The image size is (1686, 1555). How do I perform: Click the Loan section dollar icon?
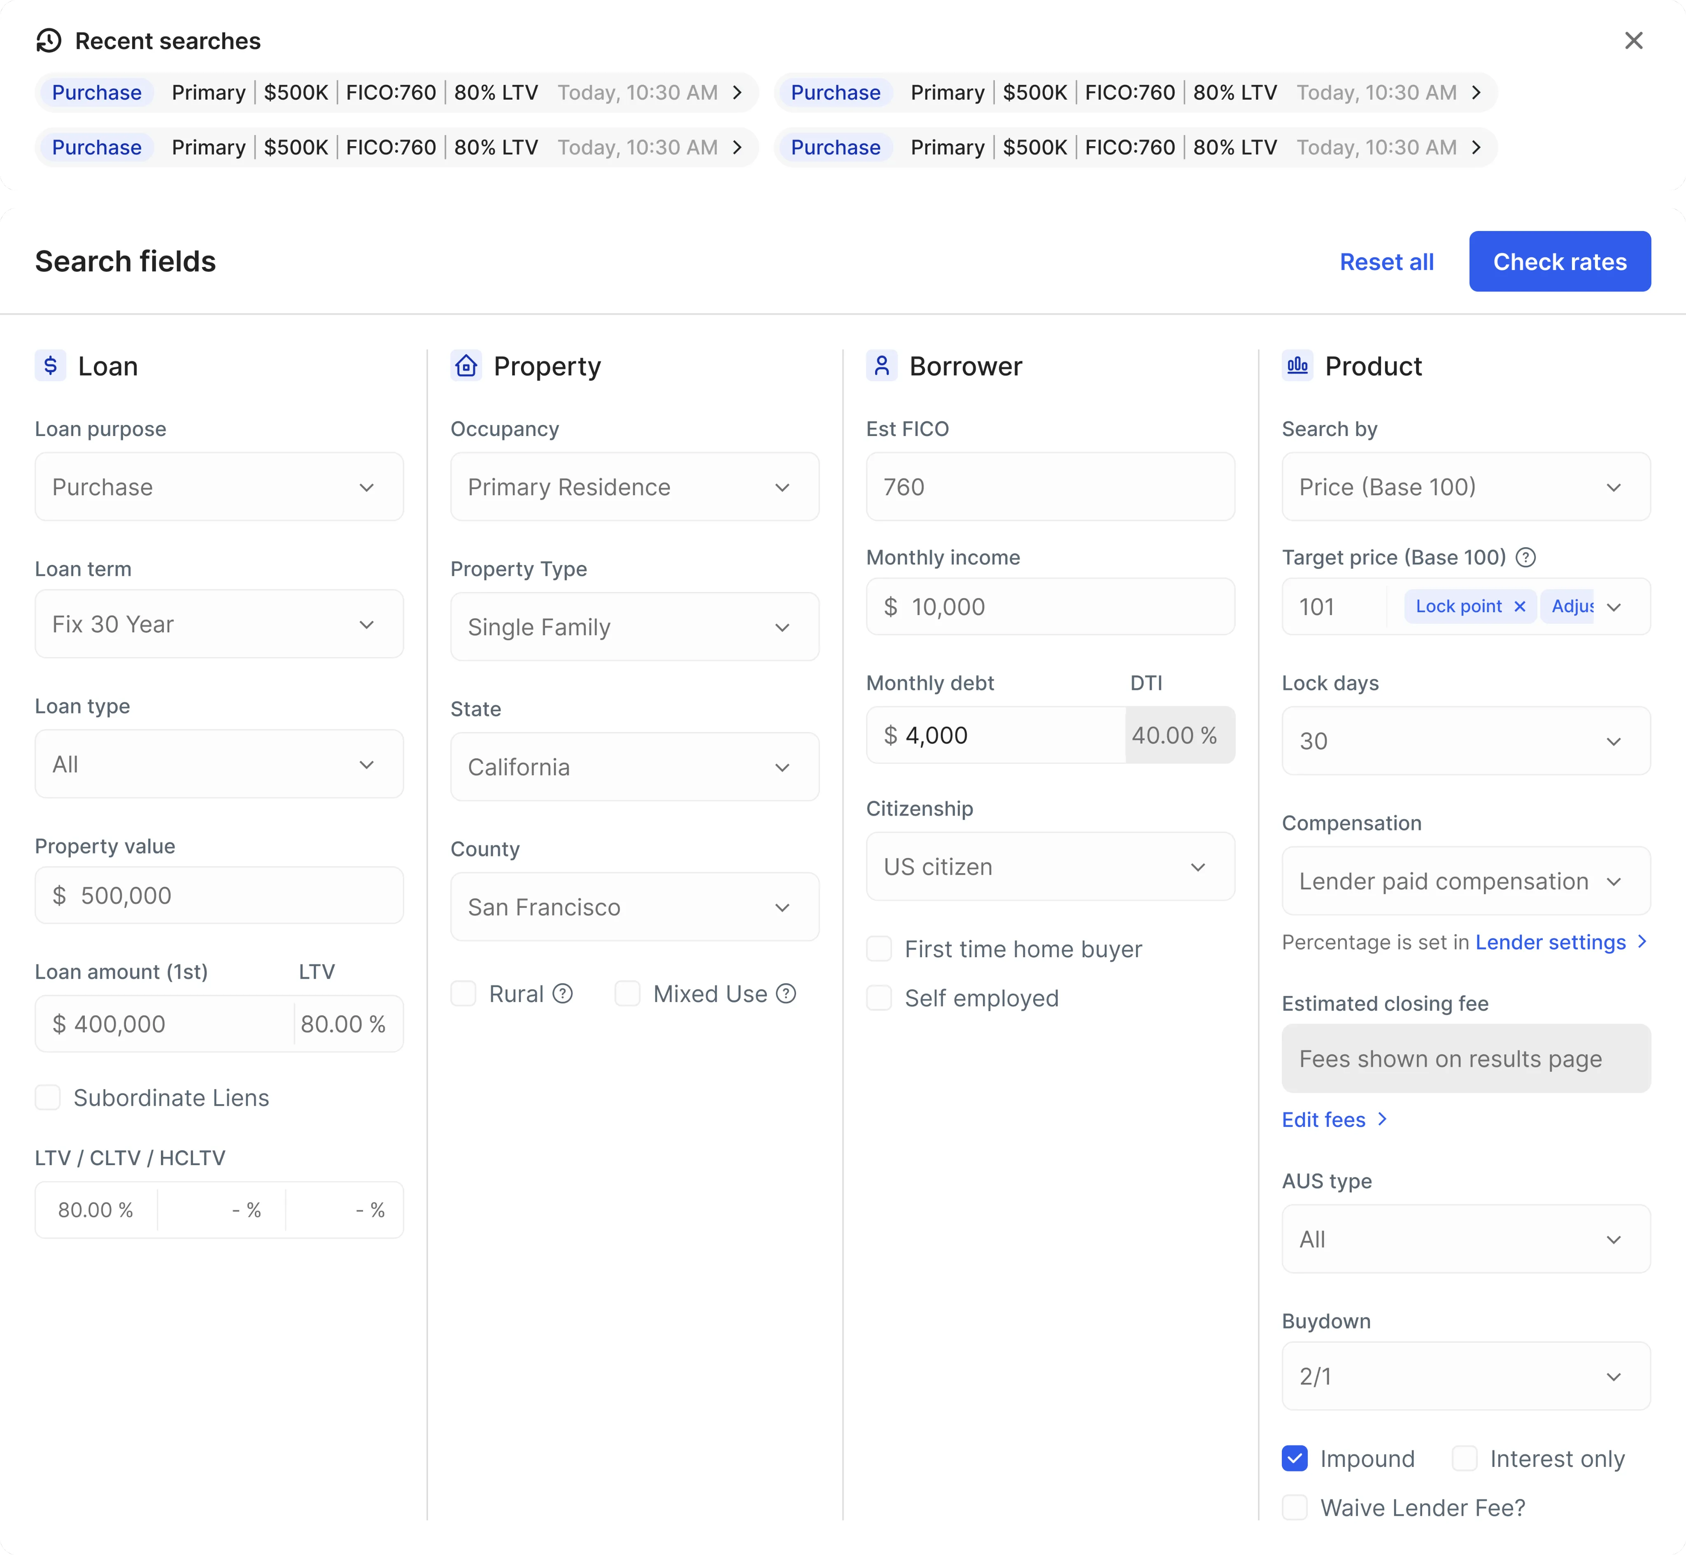pos(51,365)
